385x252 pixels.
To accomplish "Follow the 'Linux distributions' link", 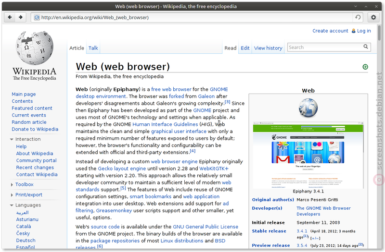I will pos(182,241).
